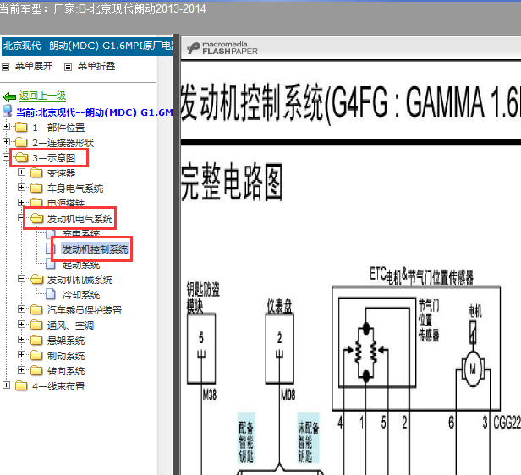This screenshot has width=521, height=475.
Task: Expand the 4—线束布置 folder node
Action: point(6,385)
